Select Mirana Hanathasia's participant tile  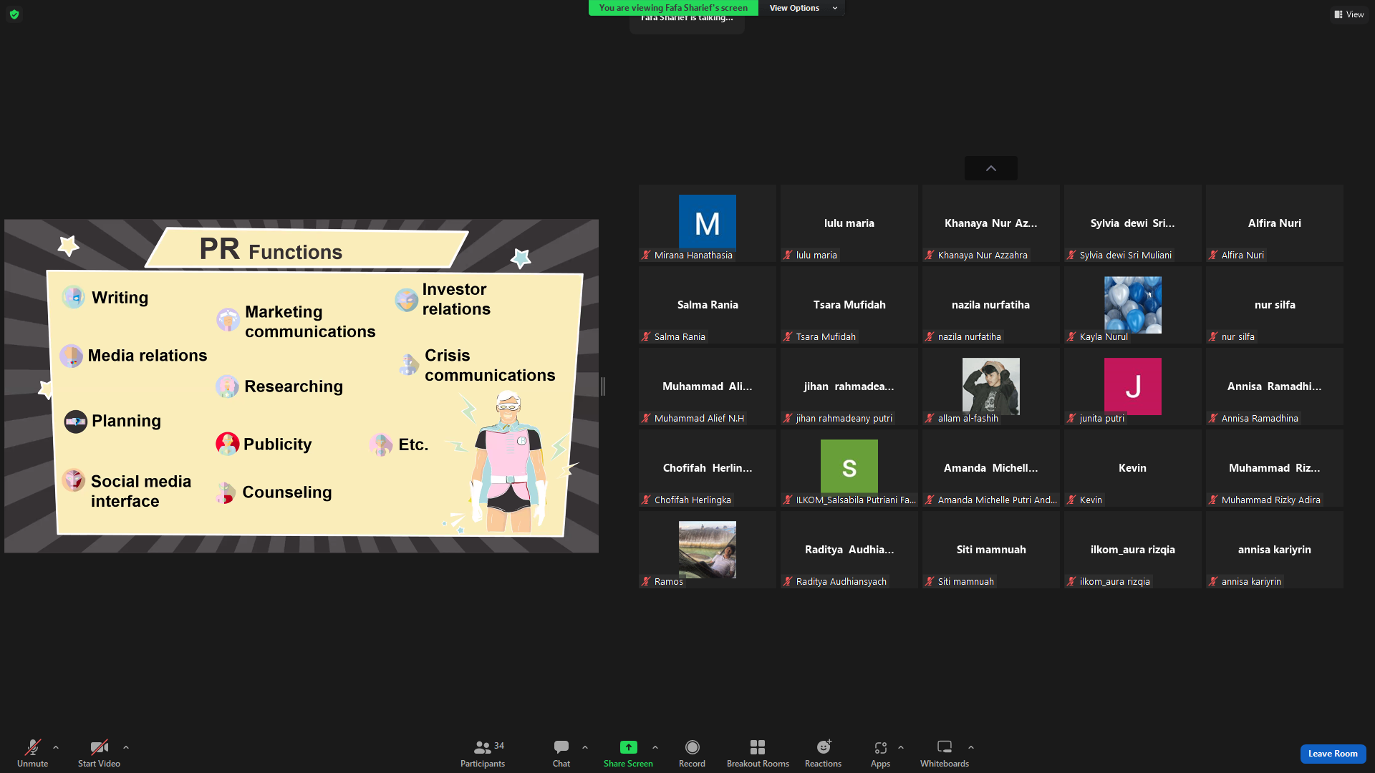708,223
